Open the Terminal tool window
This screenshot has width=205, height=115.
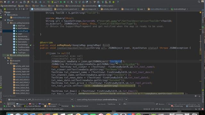click(64, 106)
